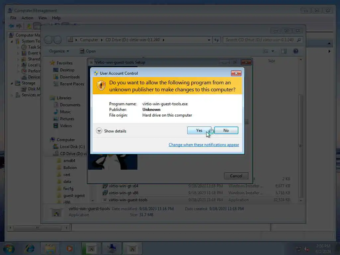Open View menu in Computer Management

click(x=42, y=18)
